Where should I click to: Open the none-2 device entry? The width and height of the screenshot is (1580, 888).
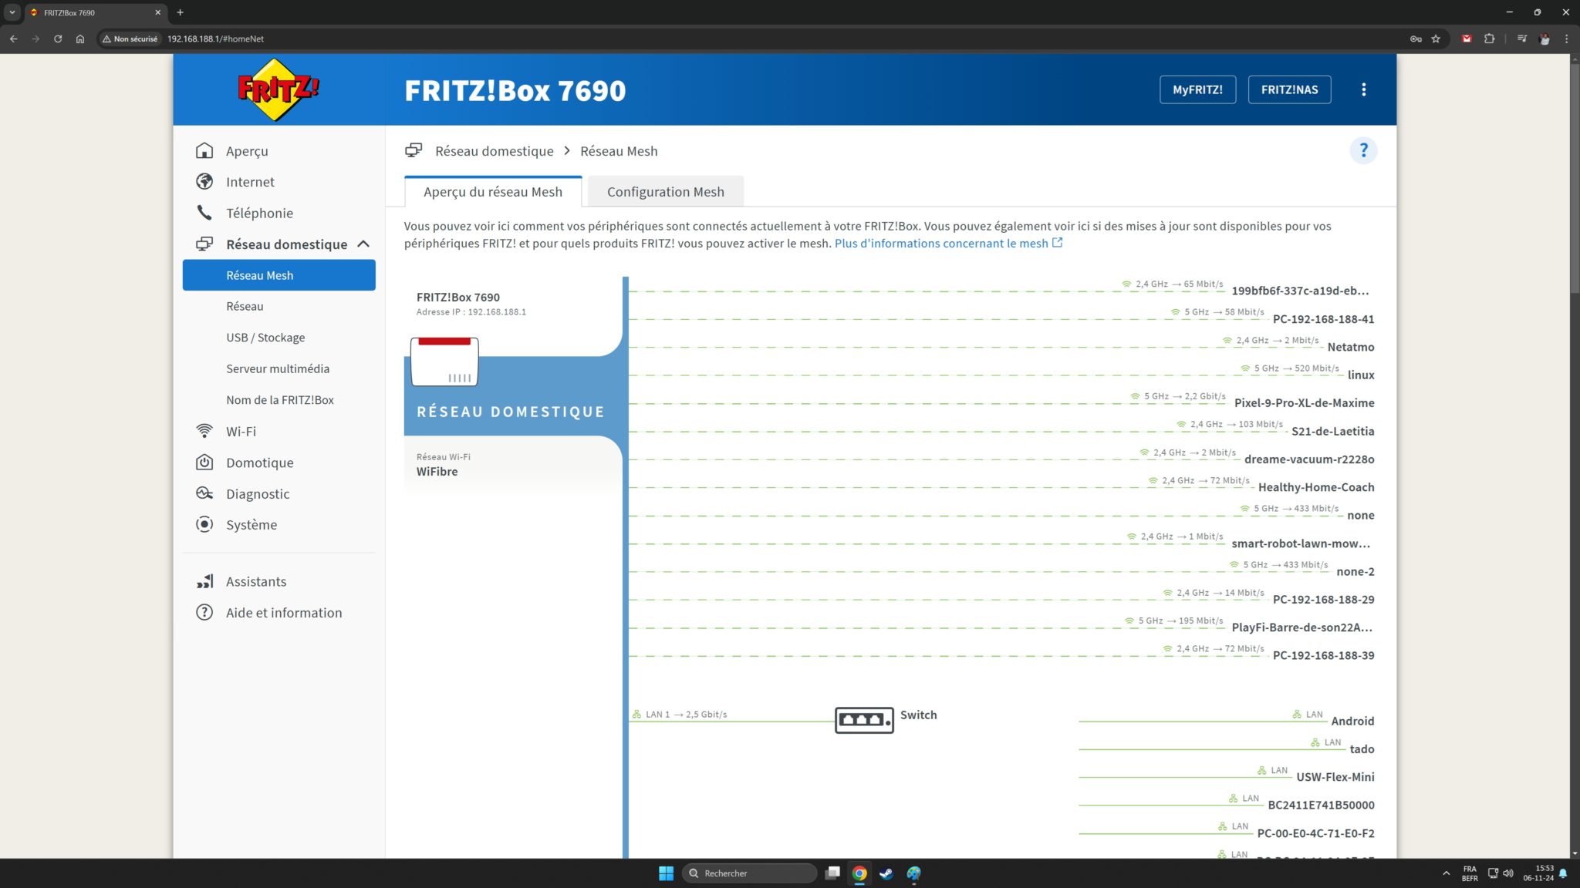click(x=1355, y=571)
